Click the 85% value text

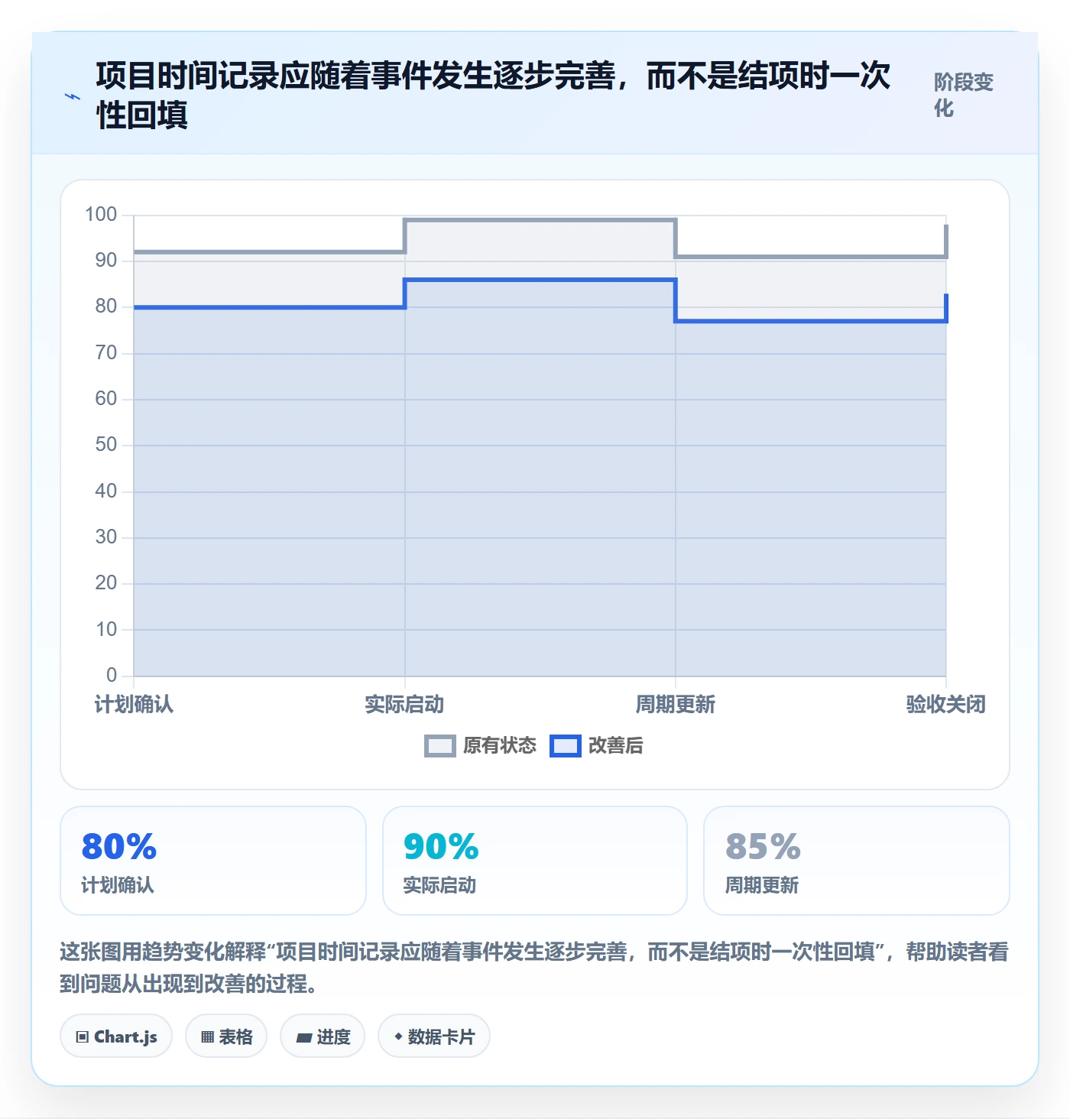click(763, 846)
